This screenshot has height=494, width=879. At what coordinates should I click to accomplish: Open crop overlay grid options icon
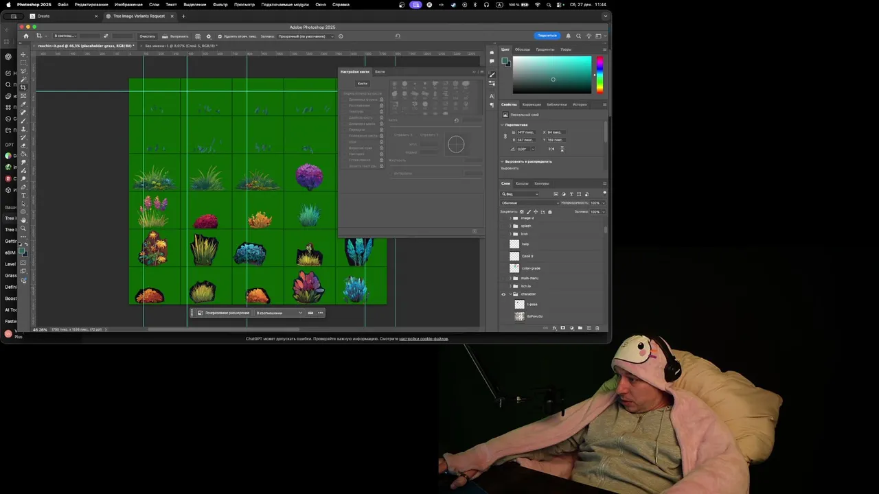198,36
